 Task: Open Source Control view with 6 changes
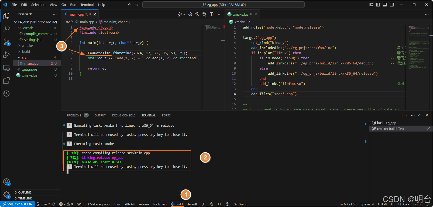click(6, 42)
